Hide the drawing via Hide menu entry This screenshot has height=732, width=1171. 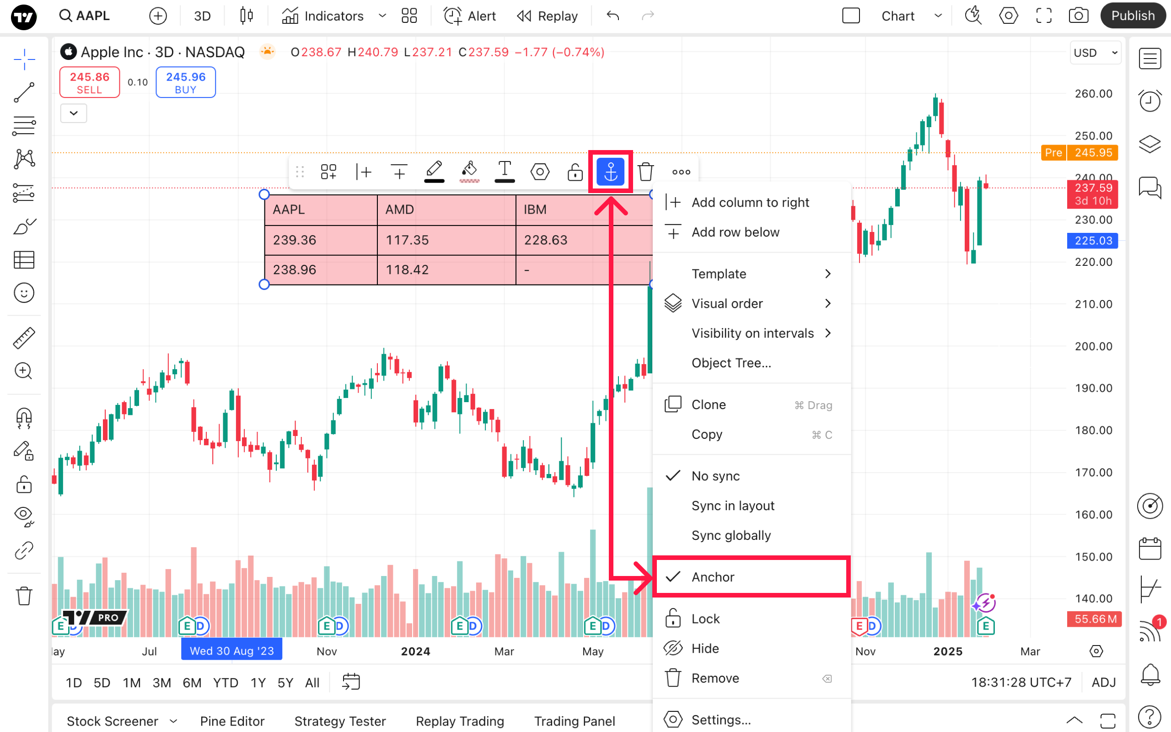[704, 648]
